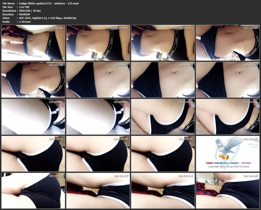Click the Copyright by Scorp (SUU Design) text

(x=228, y=167)
